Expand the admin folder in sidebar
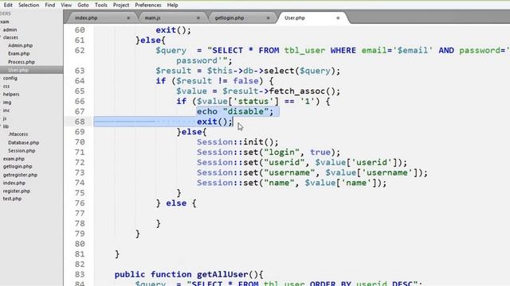510x286 pixels. 10,29
